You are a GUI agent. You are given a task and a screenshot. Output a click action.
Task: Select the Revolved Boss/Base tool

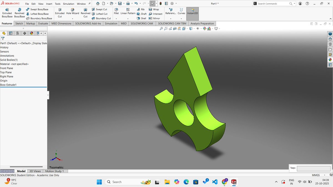click(19, 13)
